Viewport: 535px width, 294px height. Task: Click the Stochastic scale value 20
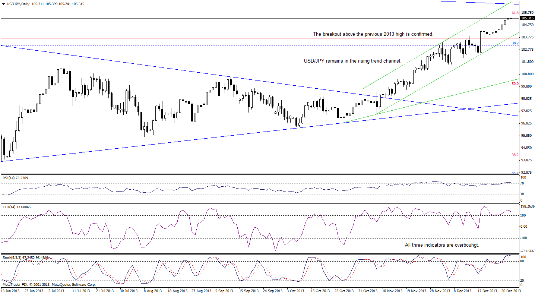(x=523, y=280)
